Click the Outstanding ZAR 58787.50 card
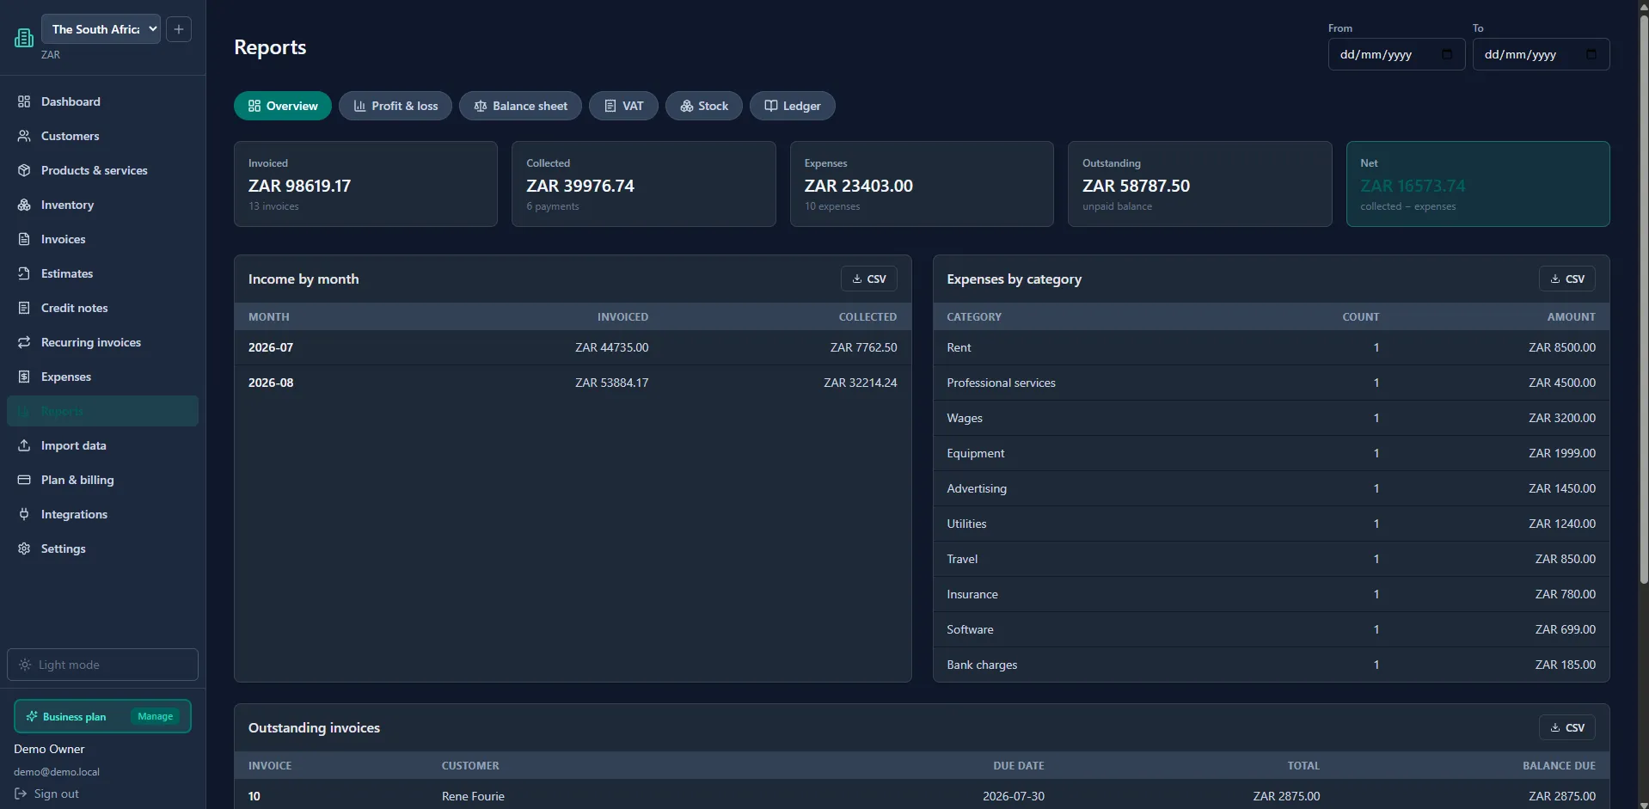 coord(1199,184)
